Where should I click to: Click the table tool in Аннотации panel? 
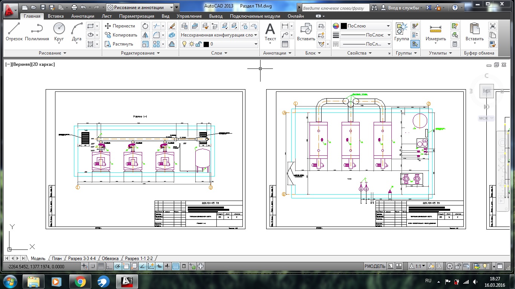click(x=285, y=44)
